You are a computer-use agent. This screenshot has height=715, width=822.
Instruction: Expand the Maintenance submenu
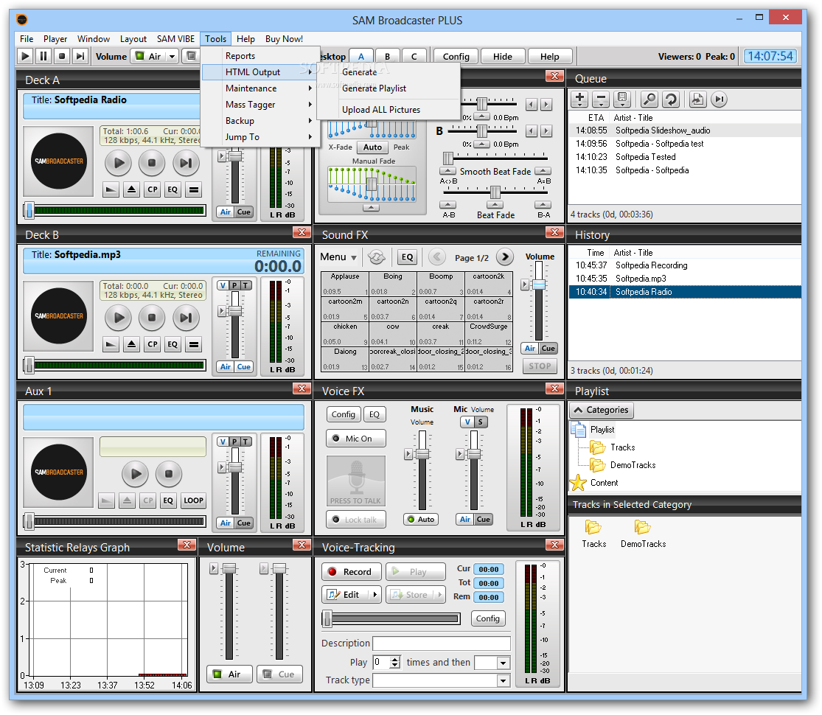260,88
